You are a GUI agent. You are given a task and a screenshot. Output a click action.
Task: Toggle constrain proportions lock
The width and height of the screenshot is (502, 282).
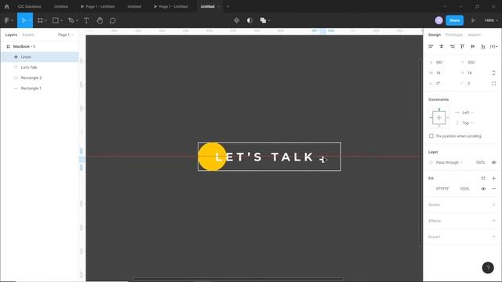point(493,73)
